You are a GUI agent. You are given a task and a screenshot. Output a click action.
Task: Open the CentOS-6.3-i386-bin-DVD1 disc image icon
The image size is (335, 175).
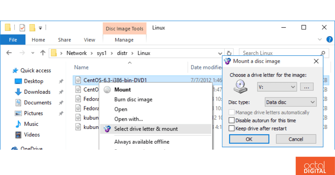click(x=78, y=80)
